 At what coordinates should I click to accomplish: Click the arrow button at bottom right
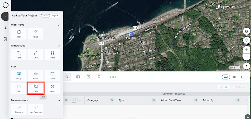(x=248, y=117)
